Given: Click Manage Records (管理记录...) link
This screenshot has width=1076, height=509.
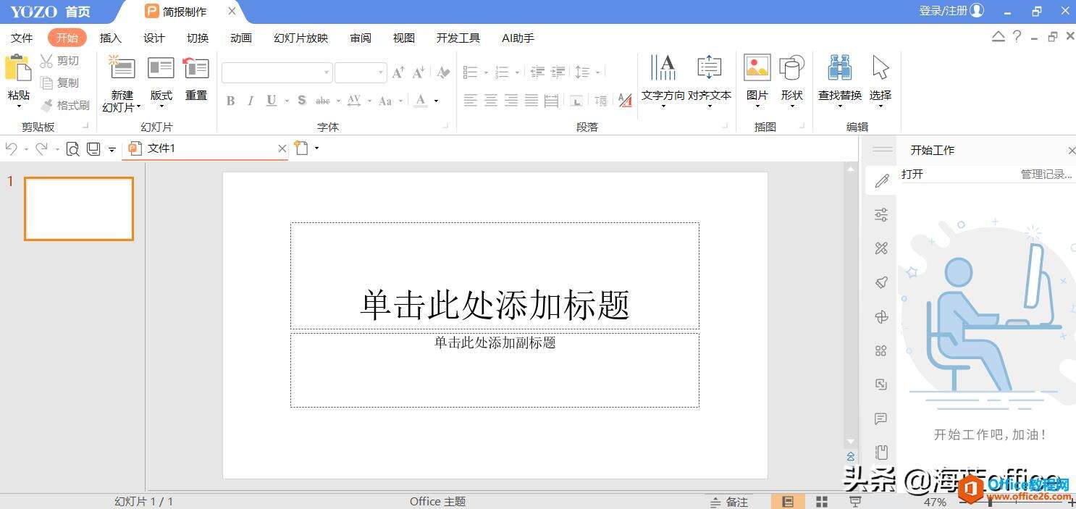Looking at the screenshot, I should click(1046, 174).
